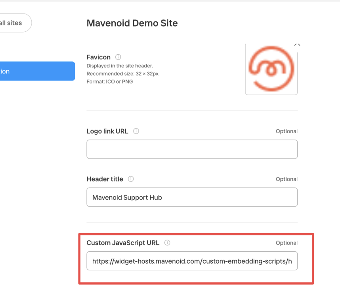Click the Header title label
Screen dimensions: 340x287
tap(105, 179)
